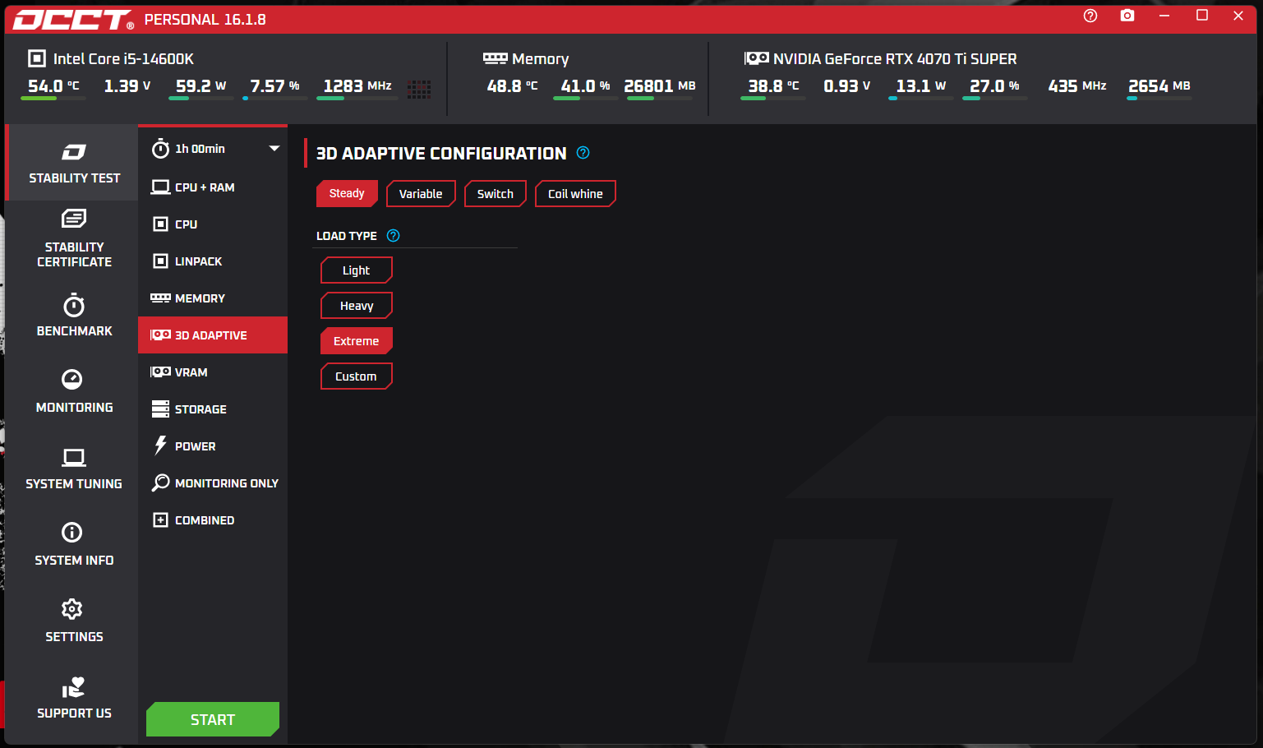1263x748 pixels.
Task: Set load type to Heavy
Action: (357, 306)
